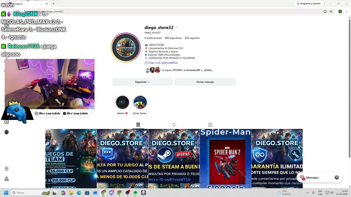Open the Telegram link t.me/+s-IS-uy6YvsxMTUx
Image resolution: width=351 pixels, height=197 pixels.
pos(163,63)
